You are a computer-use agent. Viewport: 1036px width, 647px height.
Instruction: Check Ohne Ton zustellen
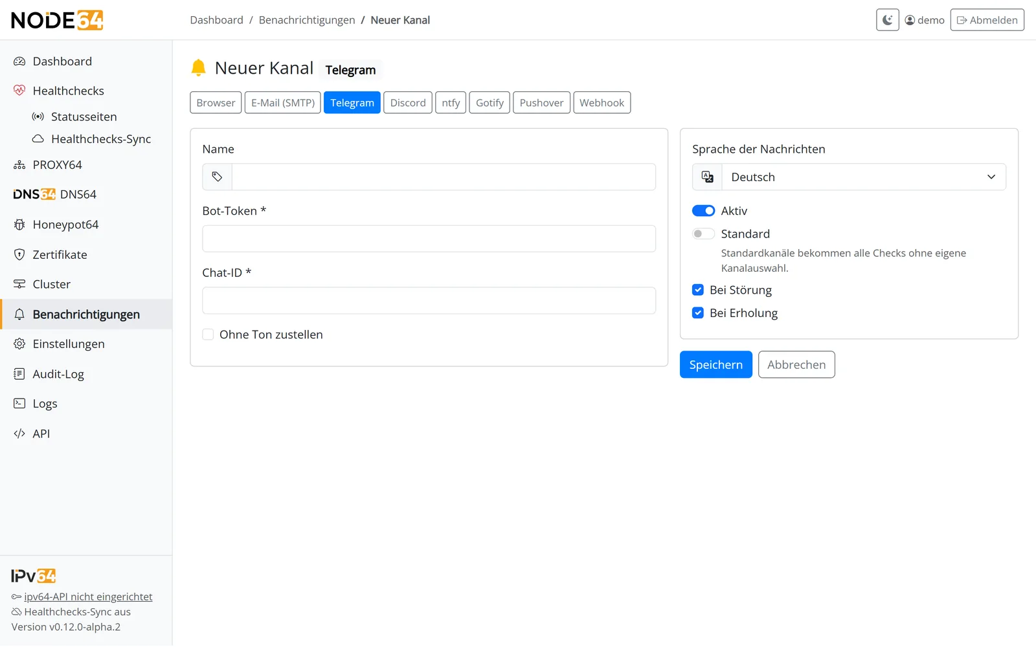coord(208,334)
